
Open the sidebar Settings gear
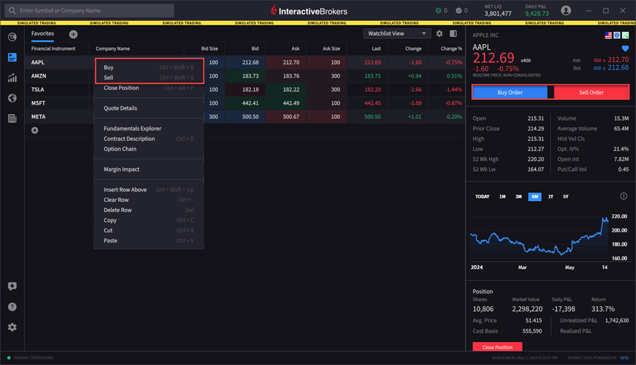tap(12, 327)
